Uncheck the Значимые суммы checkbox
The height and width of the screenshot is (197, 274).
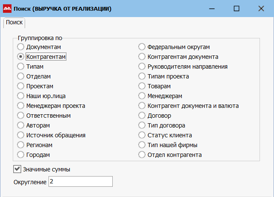(17, 169)
